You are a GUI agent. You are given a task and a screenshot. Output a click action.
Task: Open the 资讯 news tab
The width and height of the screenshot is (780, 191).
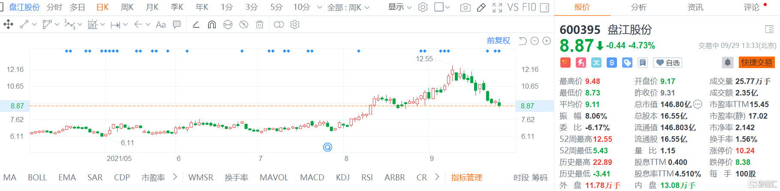pos(695,7)
